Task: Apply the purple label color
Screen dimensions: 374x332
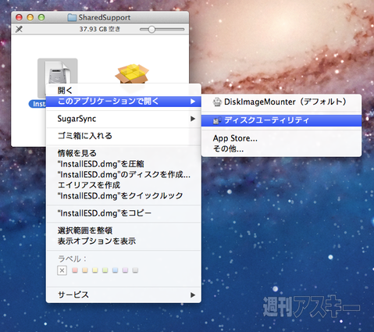Action: coord(125,270)
